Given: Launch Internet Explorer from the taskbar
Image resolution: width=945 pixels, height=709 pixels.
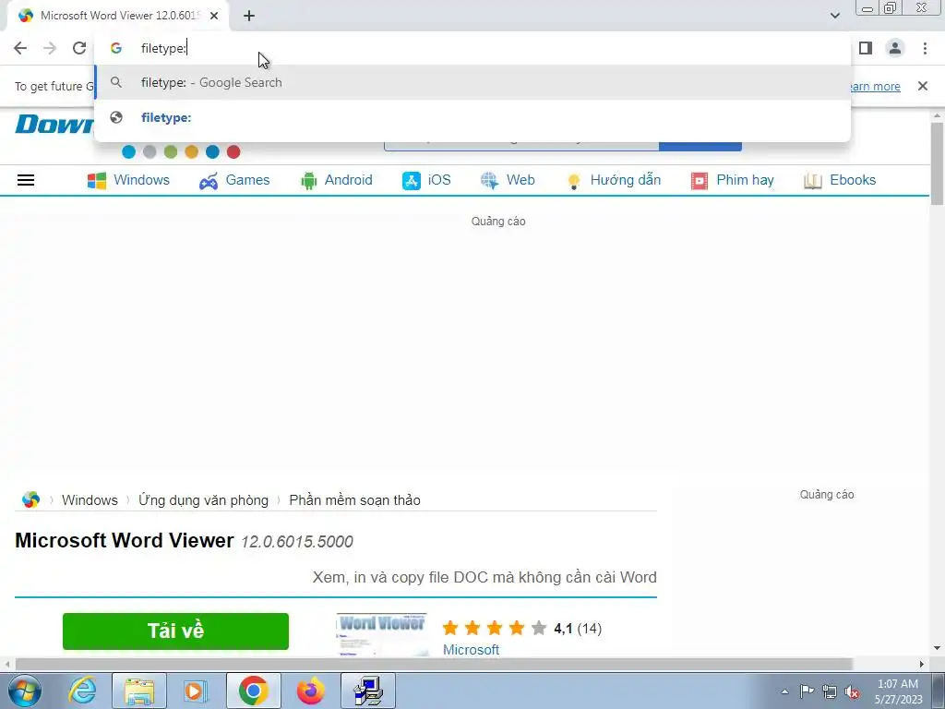Looking at the screenshot, I should (x=82, y=691).
